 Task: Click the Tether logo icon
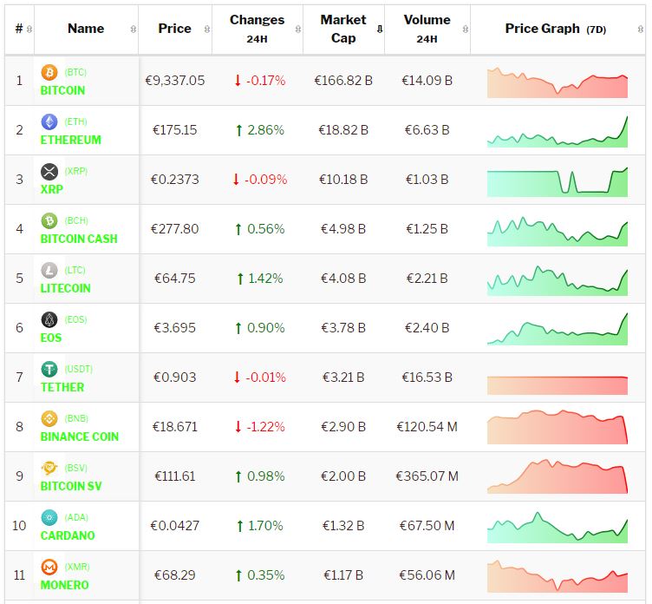coord(49,370)
